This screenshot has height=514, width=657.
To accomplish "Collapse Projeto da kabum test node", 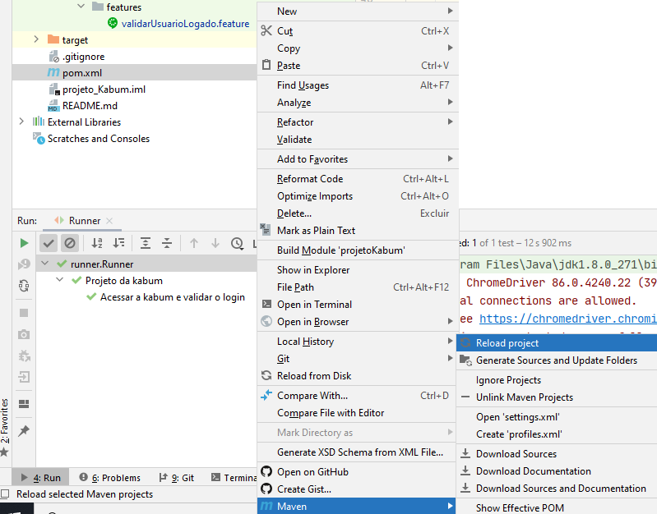I will pyautogui.click(x=59, y=280).
